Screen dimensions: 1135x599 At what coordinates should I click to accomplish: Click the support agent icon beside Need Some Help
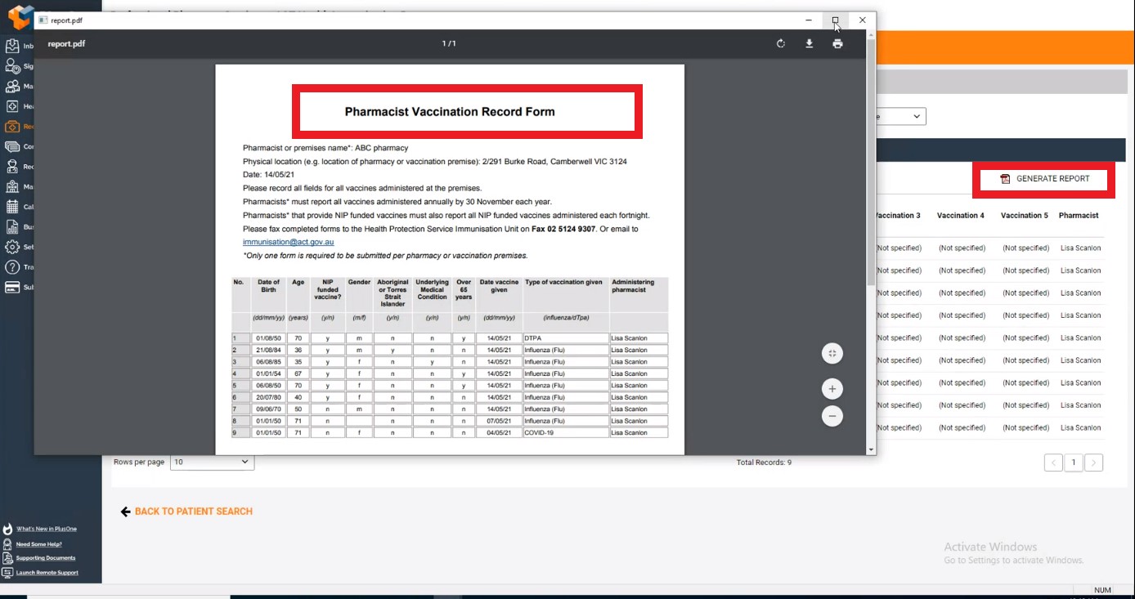tap(8, 543)
